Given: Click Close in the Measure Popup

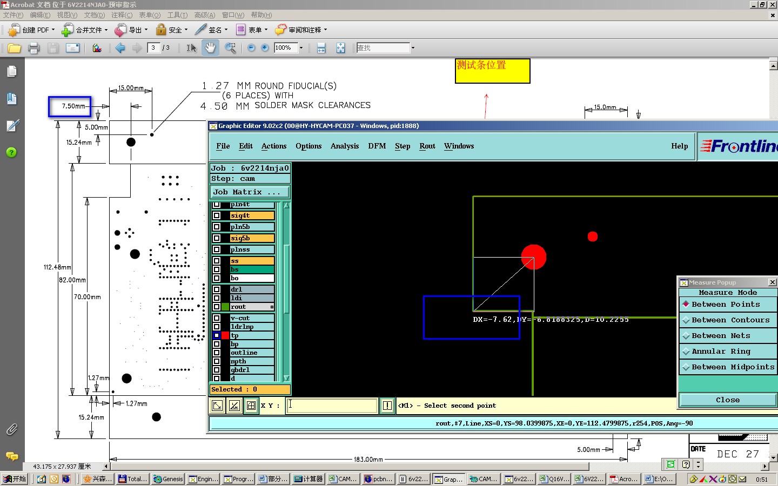Looking at the screenshot, I should click(727, 400).
